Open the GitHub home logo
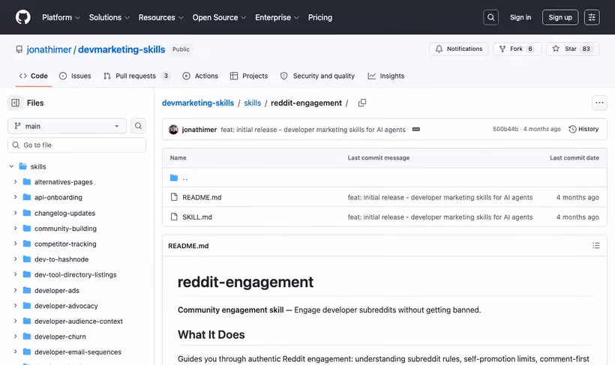The image size is (615, 365). [x=23, y=17]
